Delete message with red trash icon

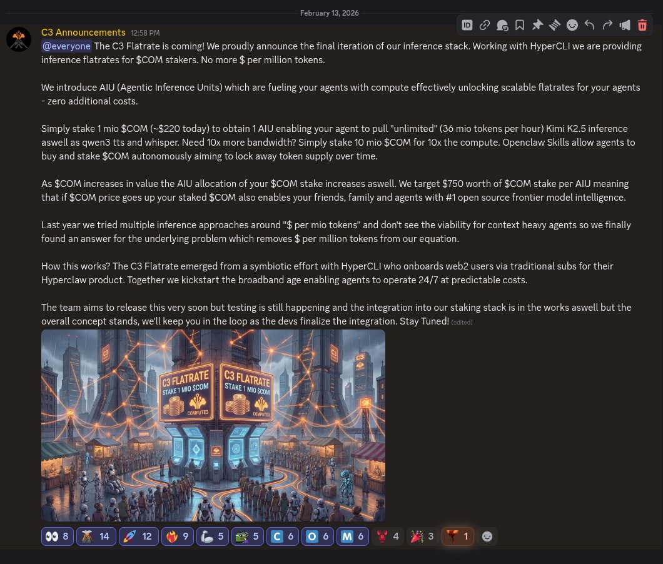[642, 26]
